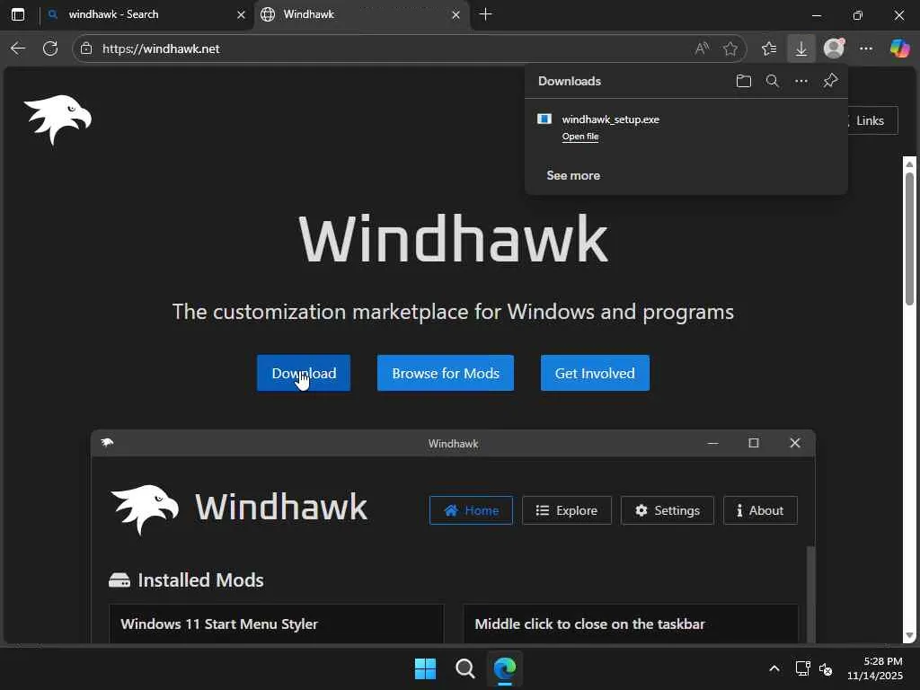Click the browser Back arrow
Screen dimensions: 920x690
[18, 49]
